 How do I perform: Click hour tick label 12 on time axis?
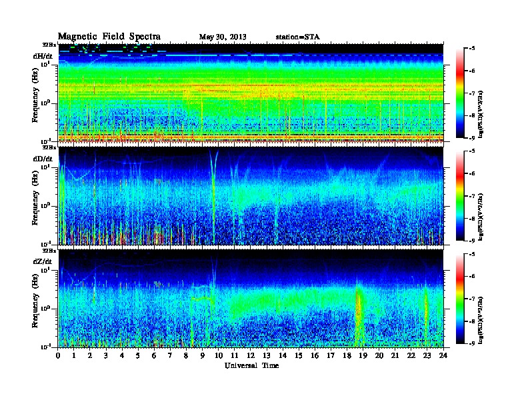pos(251,355)
